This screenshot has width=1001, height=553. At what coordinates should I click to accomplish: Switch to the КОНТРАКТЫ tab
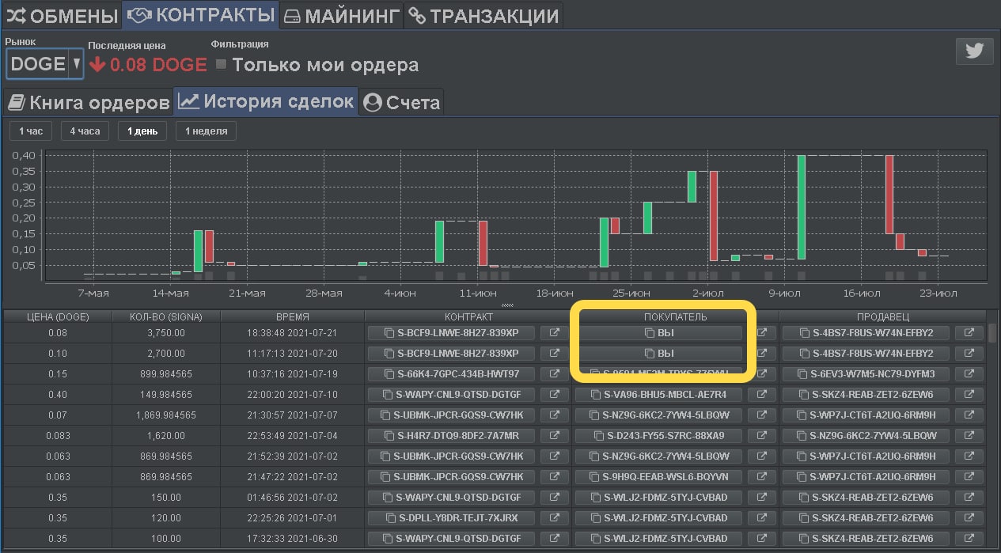click(201, 15)
